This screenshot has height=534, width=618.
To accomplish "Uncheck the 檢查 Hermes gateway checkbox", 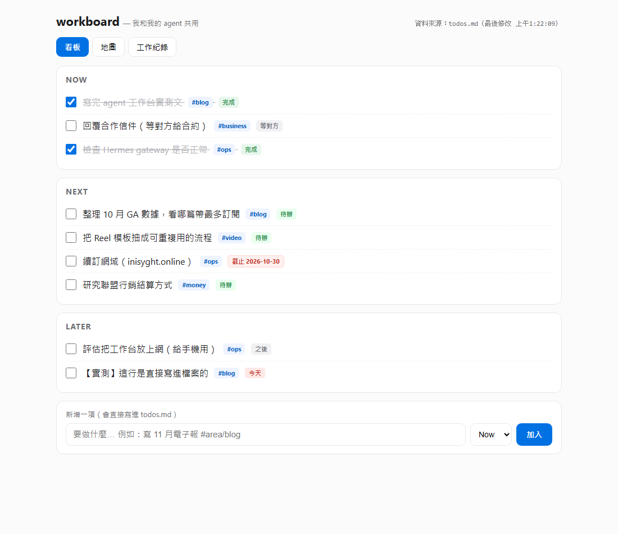I will [x=71, y=150].
